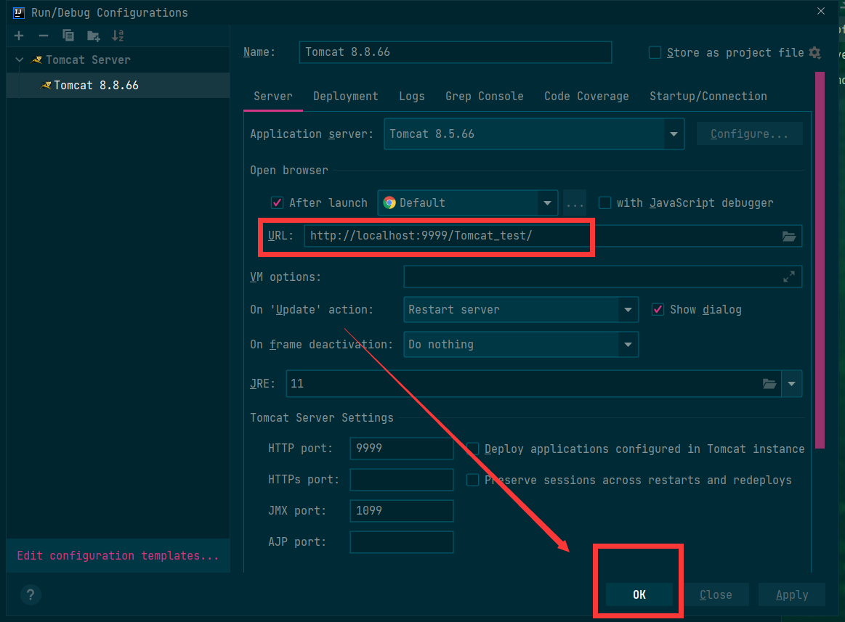Uncheck After launch checkbox
Viewport: 845px width, 622px height.
(277, 203)
